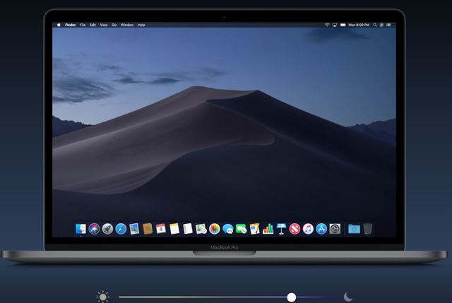452x303 pixels.
Task: Click the Wi-Fi status icon
Action: click(327, 25)
